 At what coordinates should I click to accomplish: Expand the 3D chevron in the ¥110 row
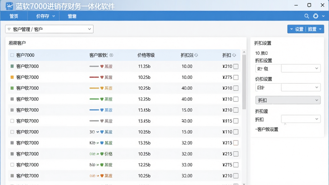(x=98, y=132)
